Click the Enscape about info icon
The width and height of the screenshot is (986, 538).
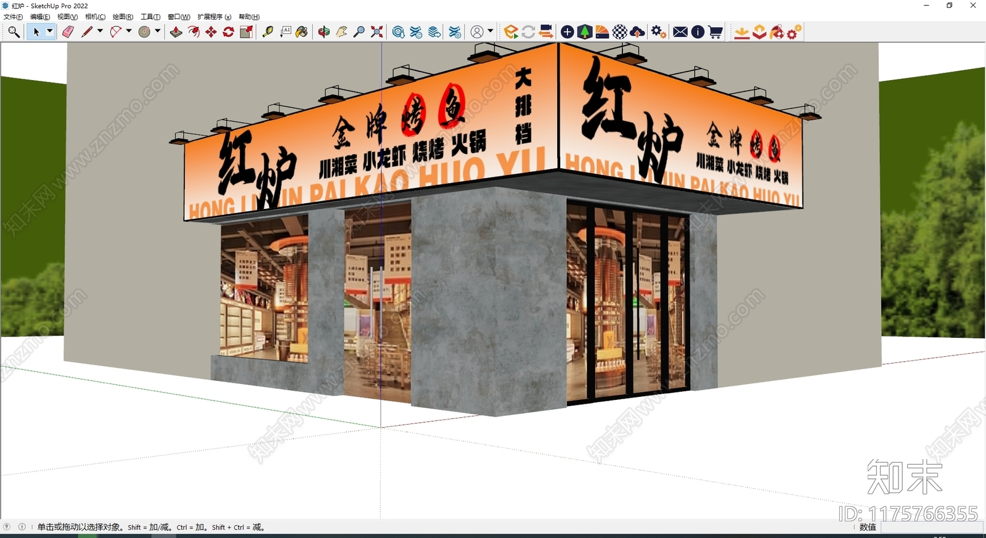[x=698, y=32]
